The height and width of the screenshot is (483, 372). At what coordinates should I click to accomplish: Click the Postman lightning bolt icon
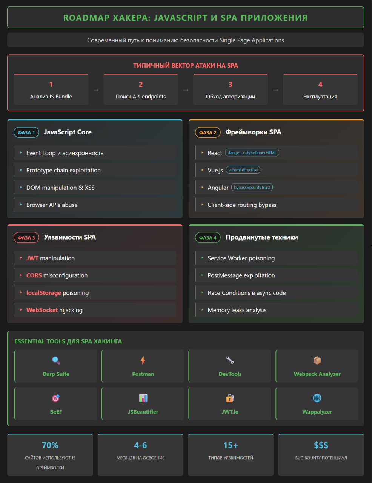coord(143,360)
